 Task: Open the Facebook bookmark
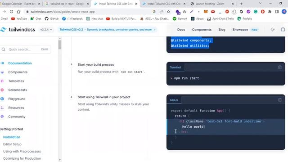tap(72, 19)
